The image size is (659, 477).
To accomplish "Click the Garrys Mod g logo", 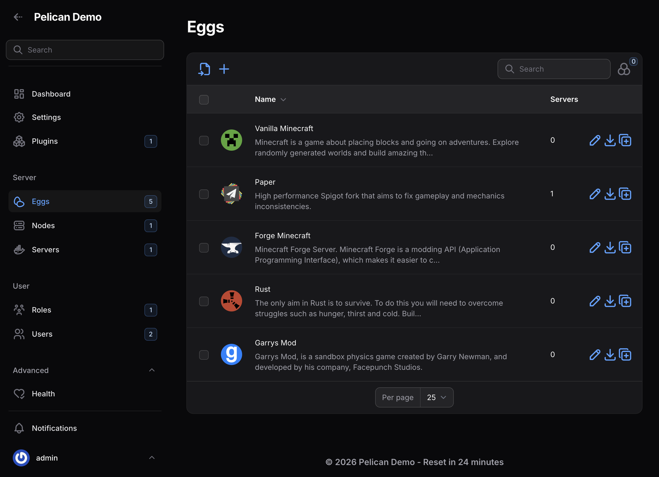I will pos(231,354).
